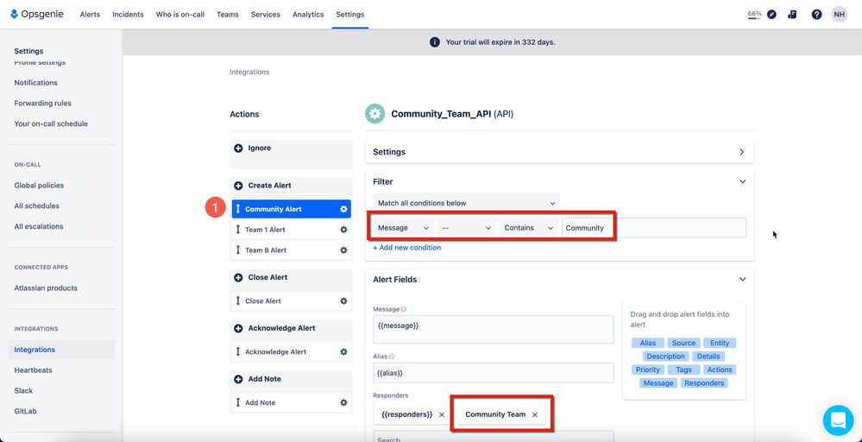Click the Community_Team_API integration gear icon

[x=375, y=114]
